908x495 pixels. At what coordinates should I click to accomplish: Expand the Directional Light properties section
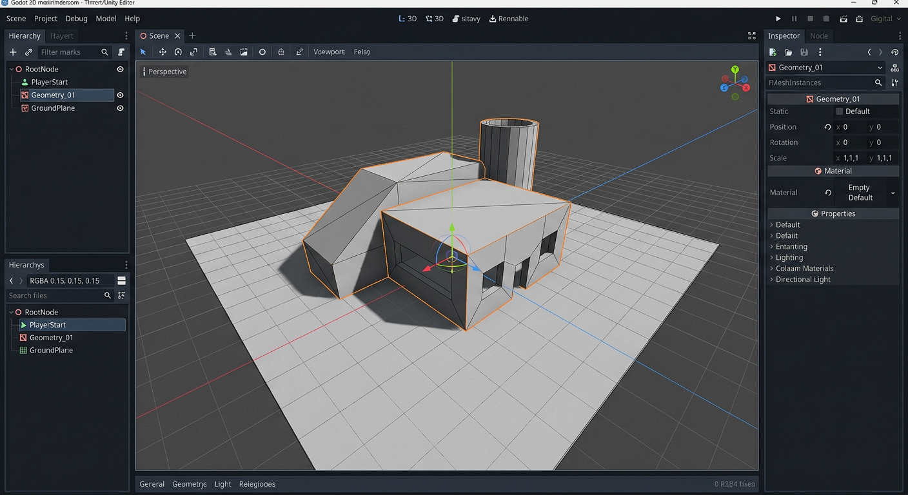coord(803,279)
